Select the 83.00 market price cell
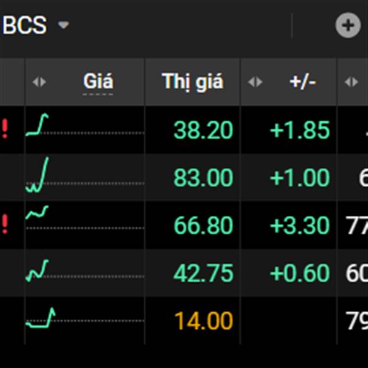The height and width of the screenshot is (368, 368). (x=203, y=178)
